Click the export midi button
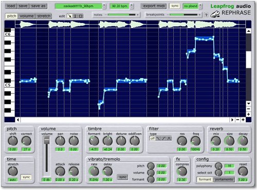257x190 pixels. 154,6
